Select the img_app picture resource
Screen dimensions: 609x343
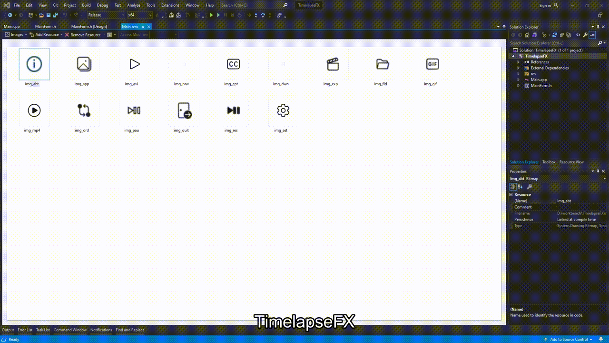tap(84, 64)
